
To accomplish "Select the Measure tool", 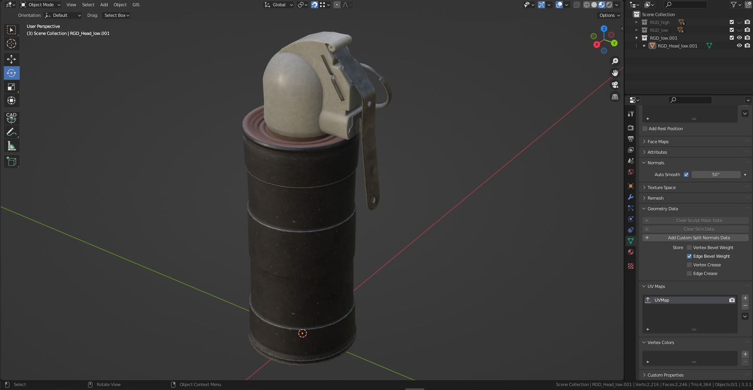I will click(11, 146).
